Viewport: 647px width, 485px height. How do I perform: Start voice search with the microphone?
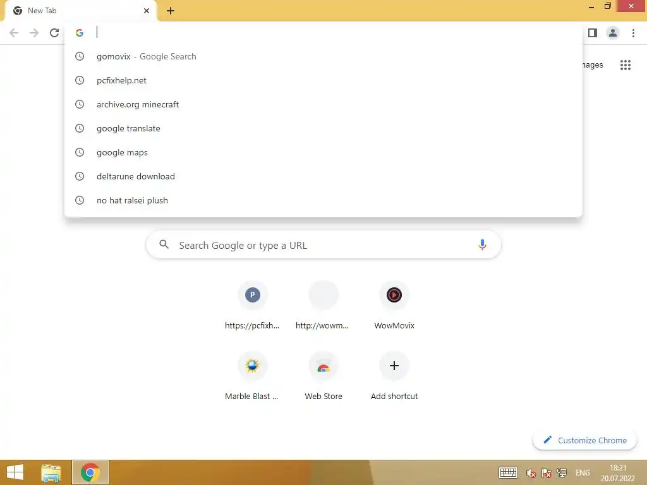click(482, 244)
